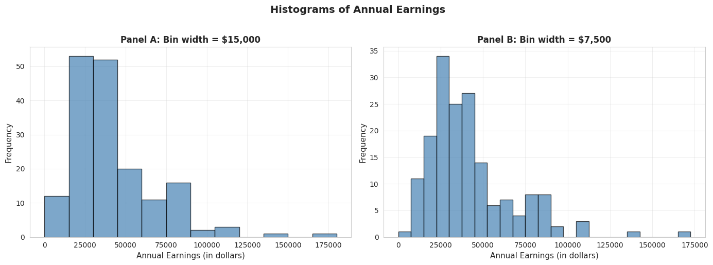This screenshot has height=265, width=713.
Task: Click Panel A bar with frequency 16
Action: pos(178,210)
